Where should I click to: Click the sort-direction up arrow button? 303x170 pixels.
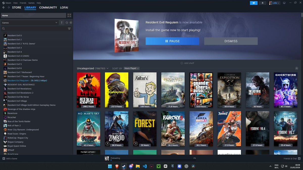click(x=62, y=23)
